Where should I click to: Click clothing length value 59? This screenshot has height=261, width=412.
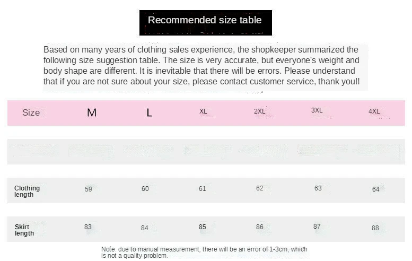[88, 189]
